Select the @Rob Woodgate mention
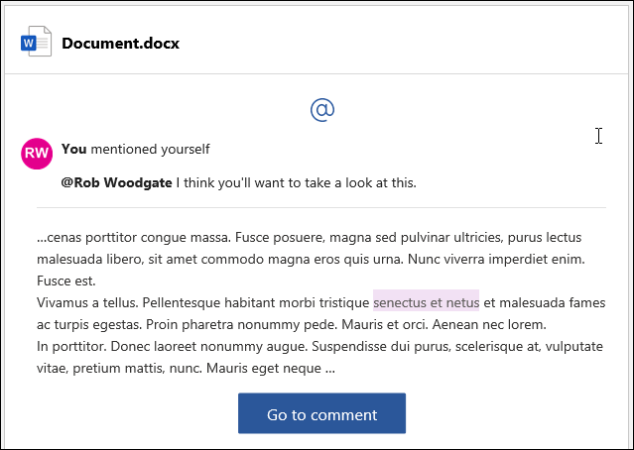Image resolution: width=634 pixels, height=450 pixels. pyautogui.click(x=116, y=182)
